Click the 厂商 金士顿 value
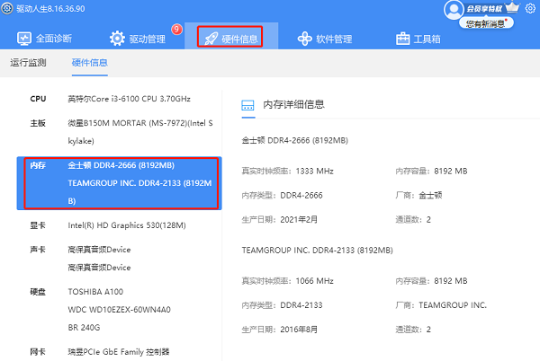The image size is (540, 361). (430, 196)
